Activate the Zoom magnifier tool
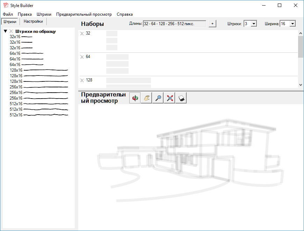Viewport: 304px width, 231px height. [158, 98]
